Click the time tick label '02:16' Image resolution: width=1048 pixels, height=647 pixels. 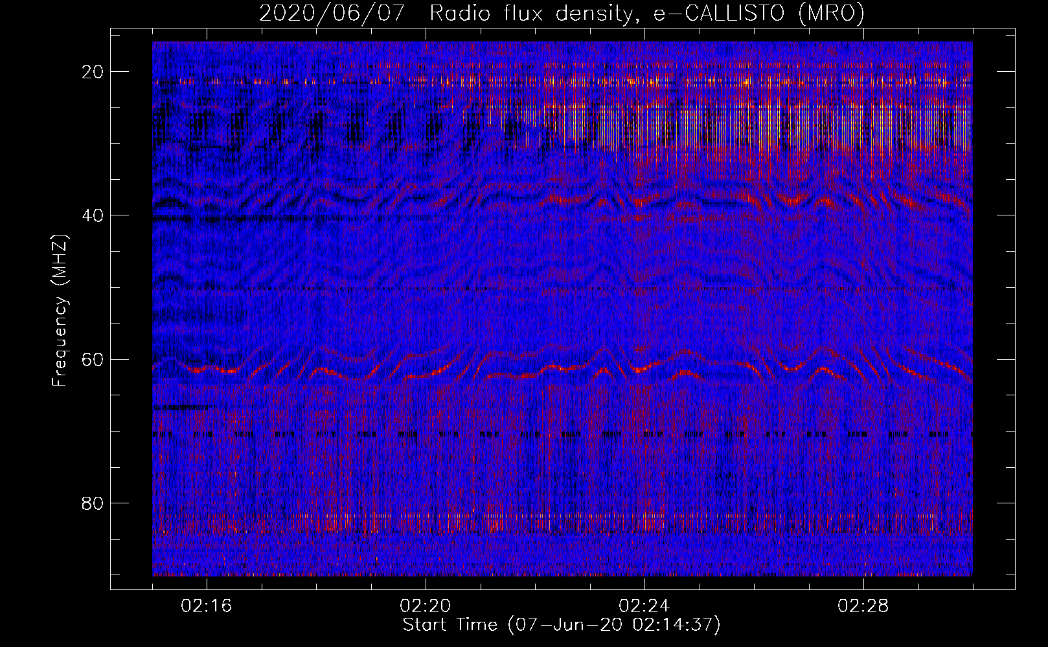click(207, 606)
